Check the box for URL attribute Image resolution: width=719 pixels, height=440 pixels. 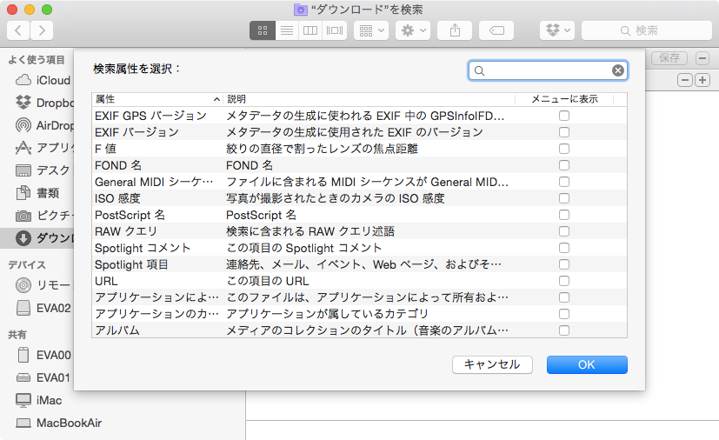click(564, 281)
